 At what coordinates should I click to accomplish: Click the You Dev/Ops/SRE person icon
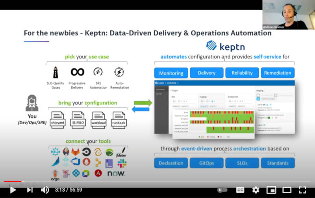click(32, 103)
